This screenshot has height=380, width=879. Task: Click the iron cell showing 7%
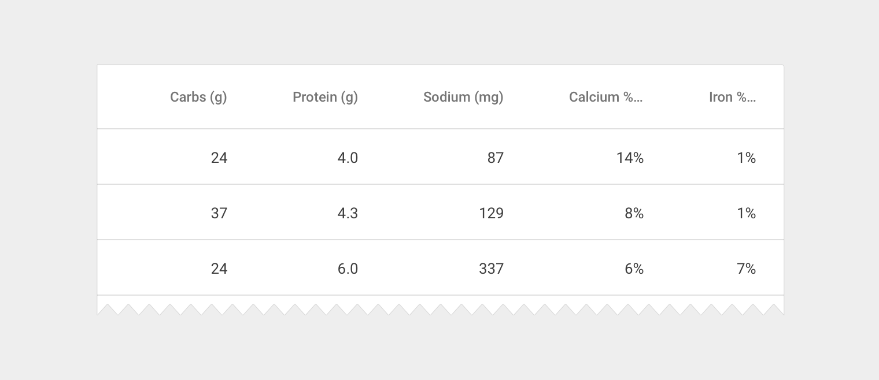[x=746, y=269]
